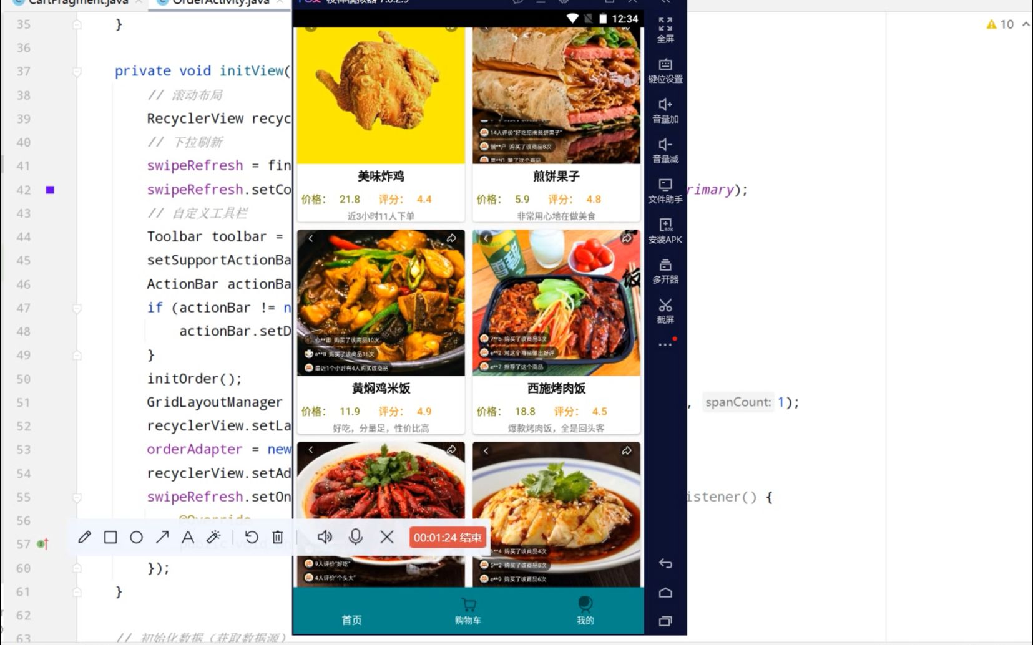Open the crayfish dish card image
Viewport: 1033px width, 645px height.
coord(381,514)
